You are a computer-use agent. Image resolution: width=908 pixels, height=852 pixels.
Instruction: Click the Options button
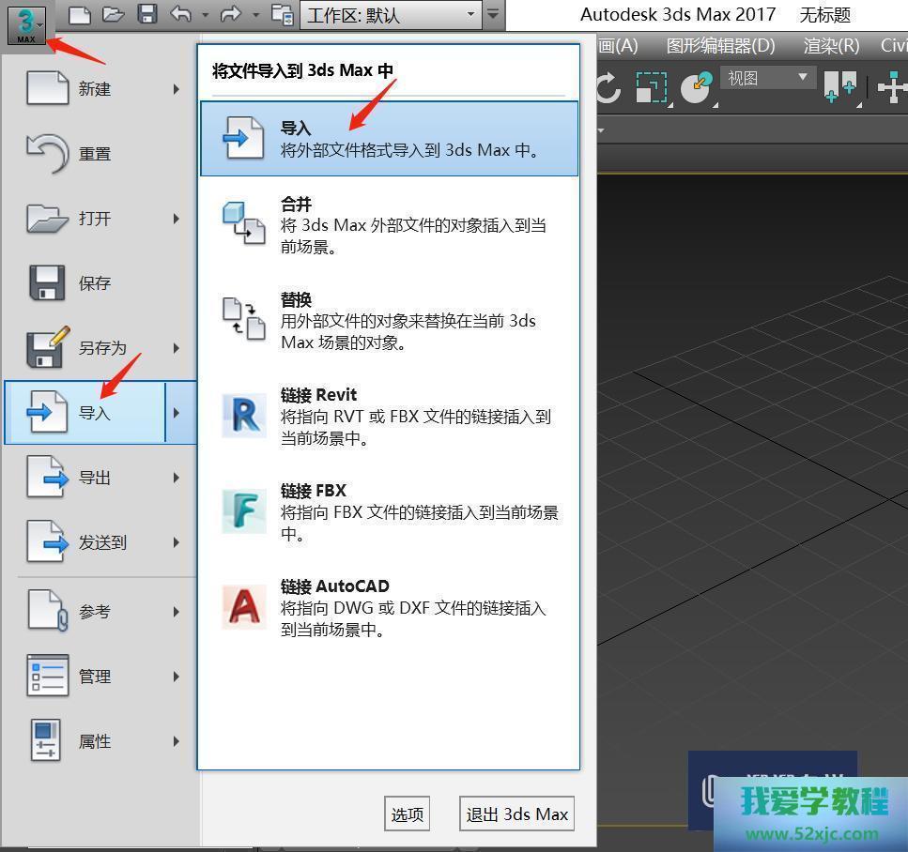point(407,814)
